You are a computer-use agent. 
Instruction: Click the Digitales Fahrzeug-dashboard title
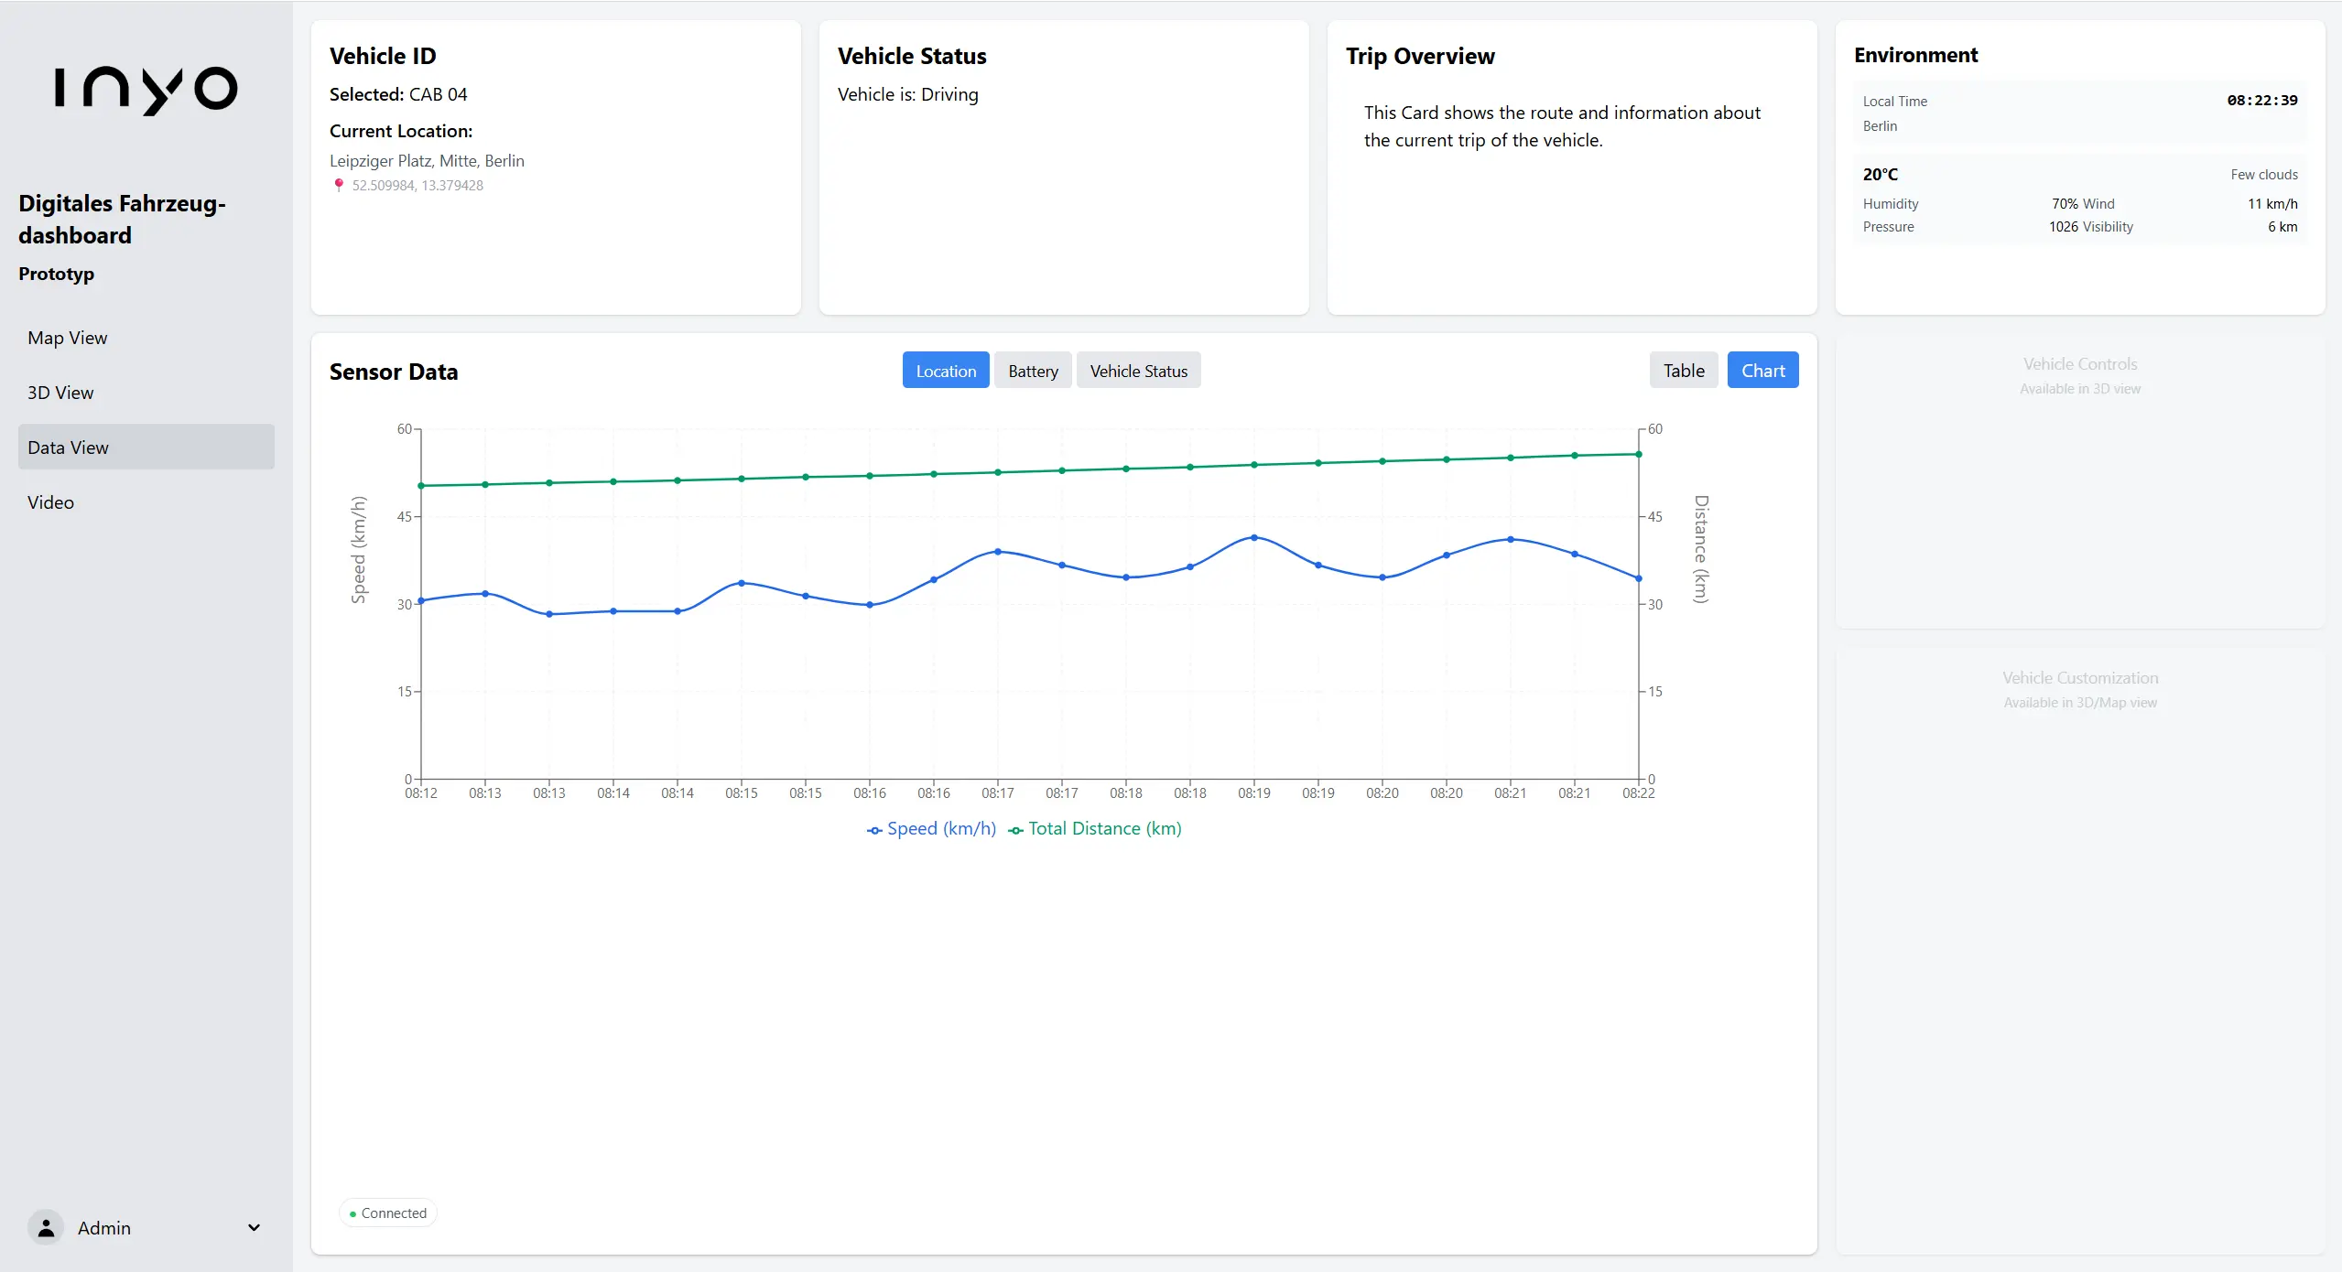[122, 220]
